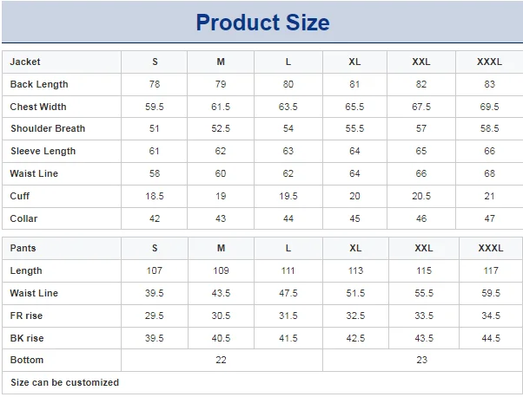Select Jacket Waist Line value 62
Screen dimensions: 523x397
(288, 173)
